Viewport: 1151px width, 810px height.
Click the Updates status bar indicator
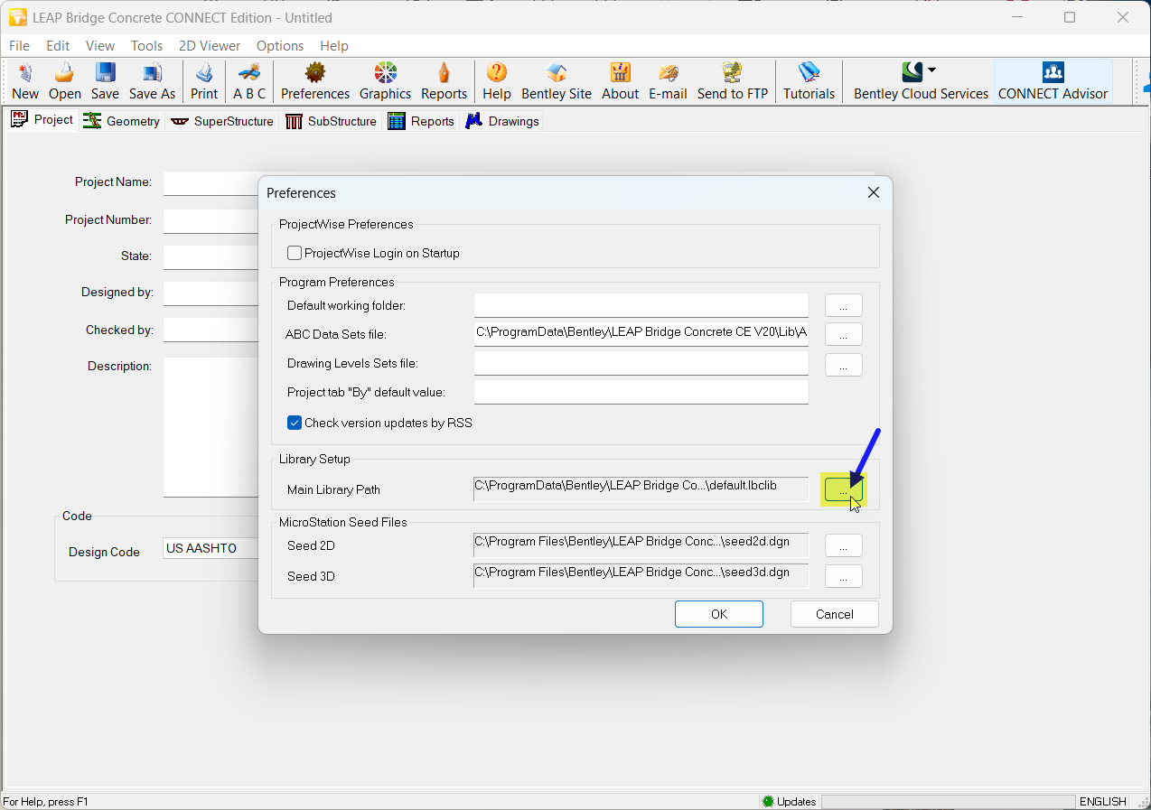[x=790, y=802]
